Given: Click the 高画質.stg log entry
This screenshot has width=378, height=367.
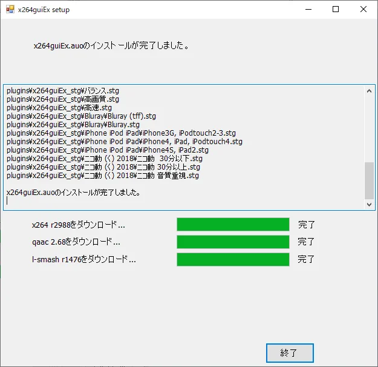Looking at the screenshot, I should [63, 99].
